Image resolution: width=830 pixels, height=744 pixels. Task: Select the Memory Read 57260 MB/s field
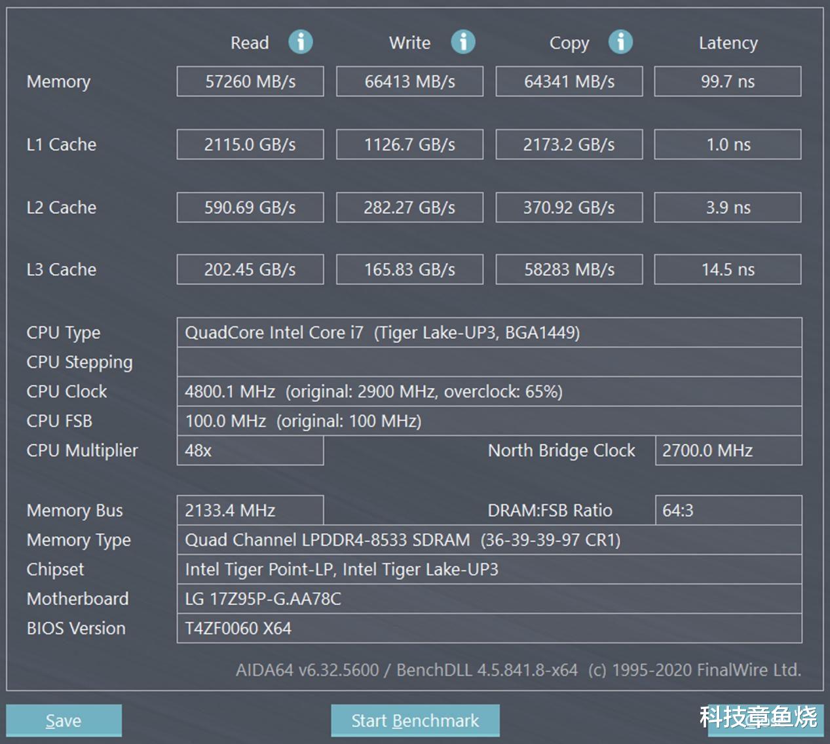coord(250,81)
